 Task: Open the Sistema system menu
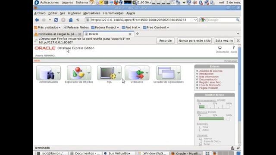(82, 3)
